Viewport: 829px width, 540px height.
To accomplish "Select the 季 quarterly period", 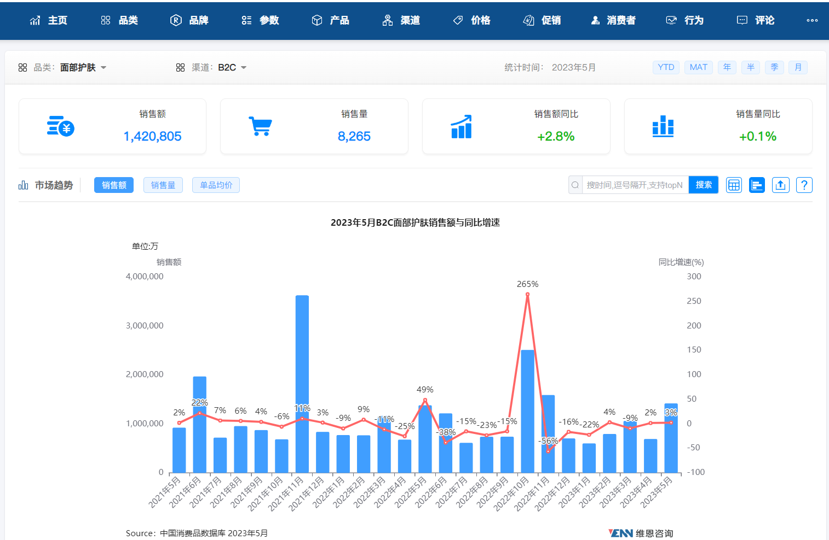I will click(774, 67).
